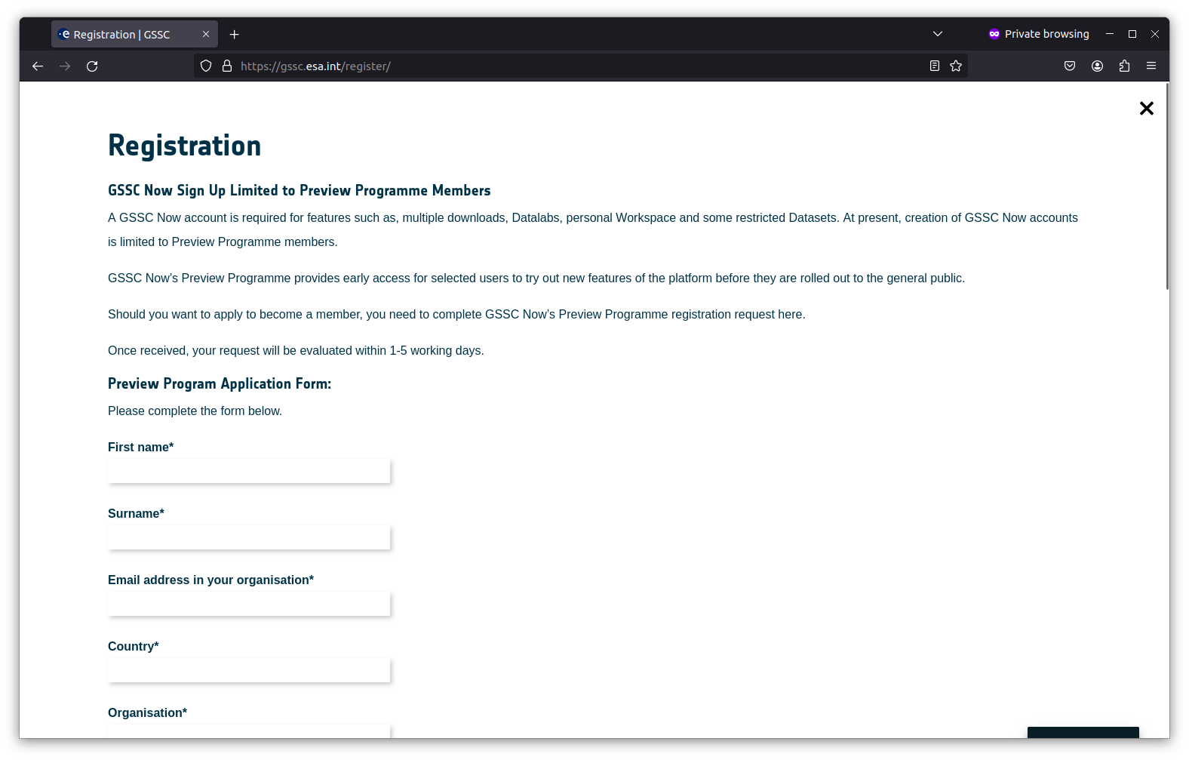Open the tracking protection shield icon
1189x760 pixels.
click(206, 66)
